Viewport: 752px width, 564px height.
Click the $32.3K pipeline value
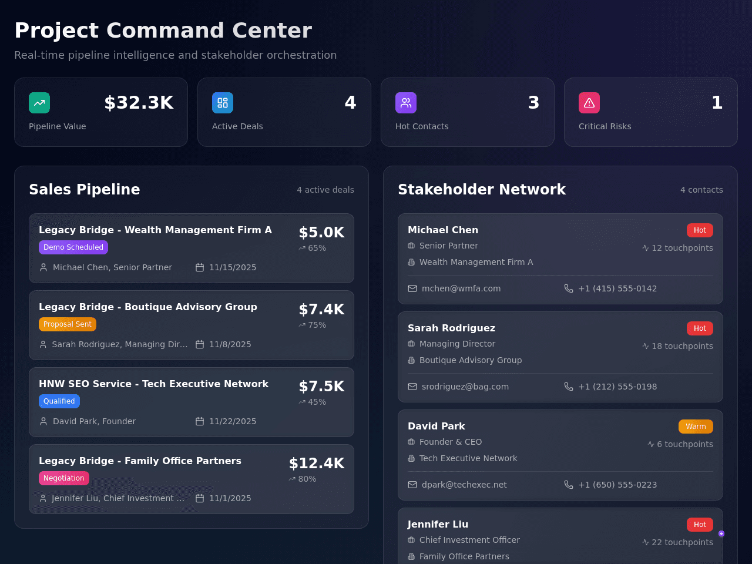(139, 103)
